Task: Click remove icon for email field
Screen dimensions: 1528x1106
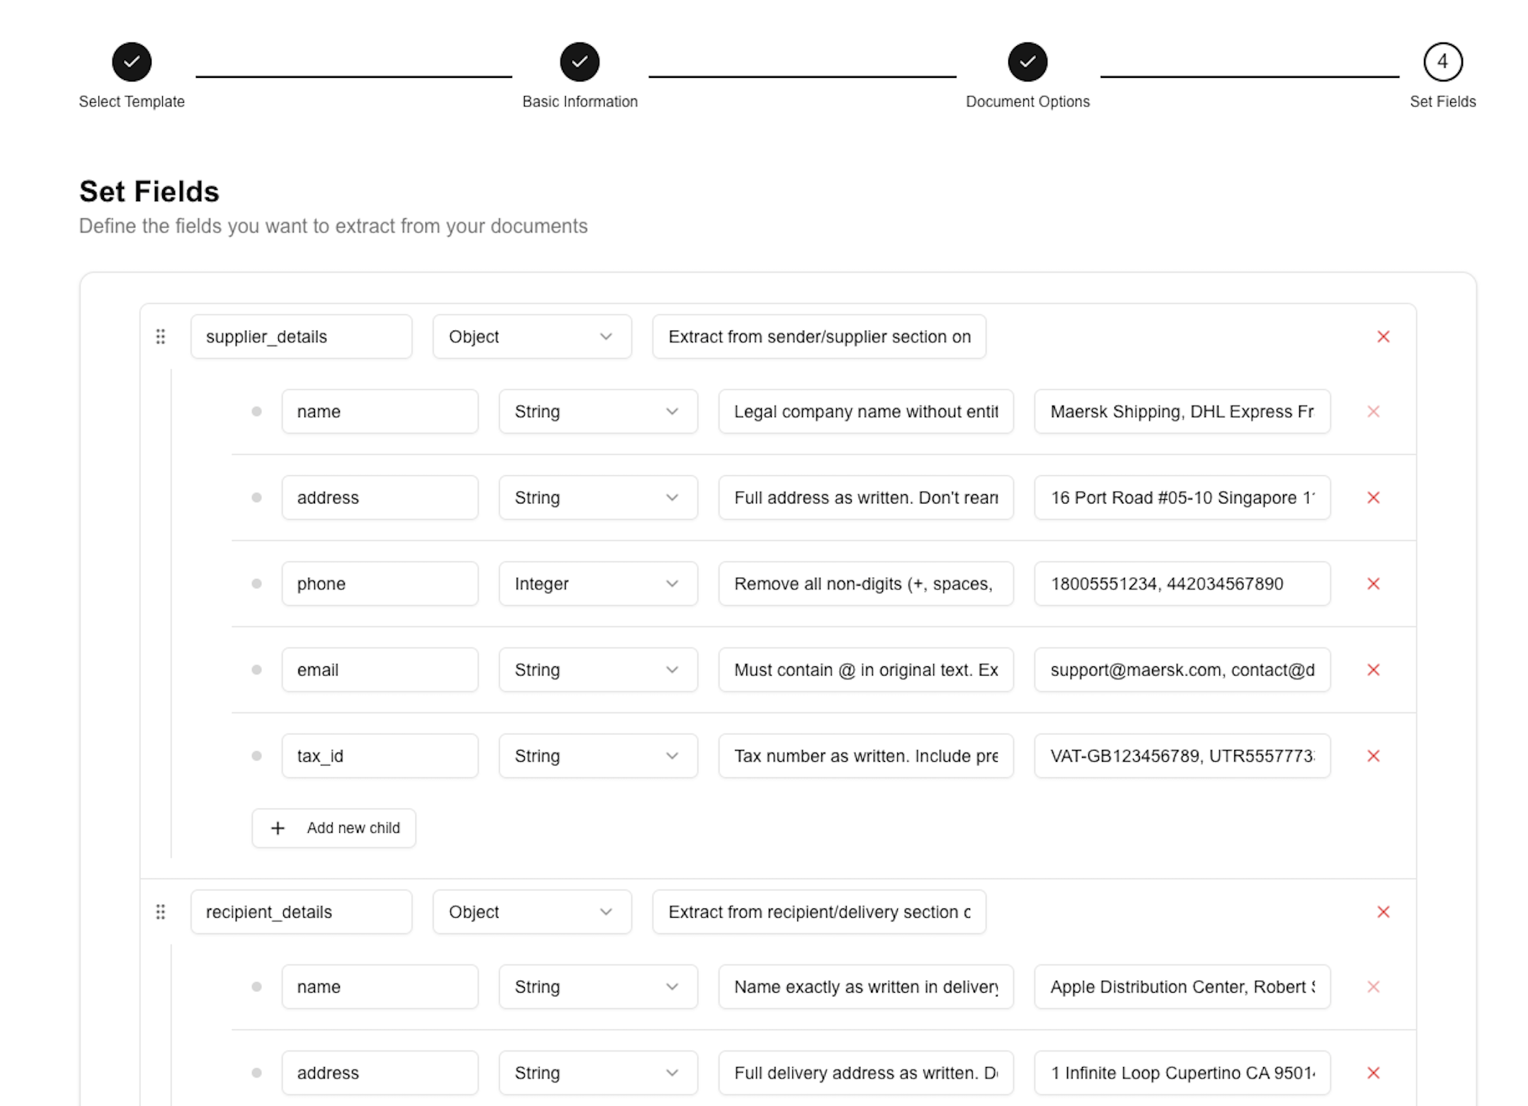Action: coord(1374,669)
